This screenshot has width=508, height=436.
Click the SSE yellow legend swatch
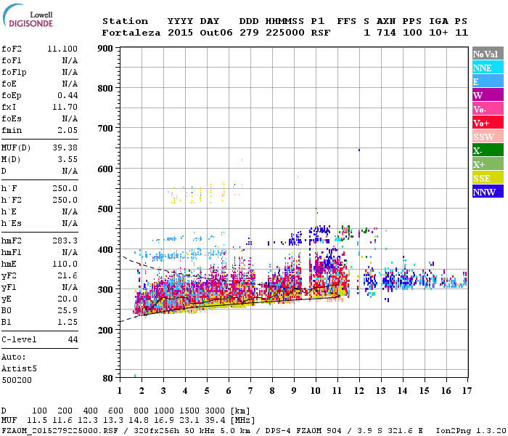click(488, 178)
